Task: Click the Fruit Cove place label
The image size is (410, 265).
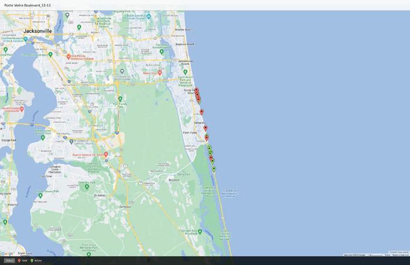Action: (x=46, y=177)
